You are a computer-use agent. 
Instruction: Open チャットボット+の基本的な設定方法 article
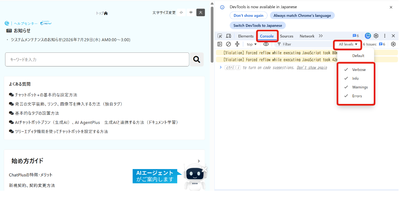click(x=46, y=95)
